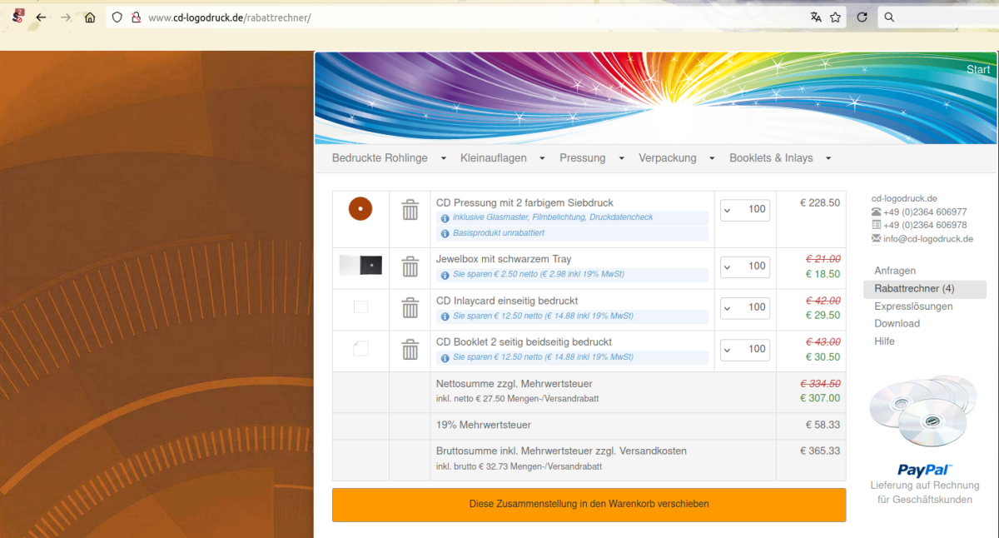
Task: Click the info@cd-logodruck.de email link
Action: click(x=928, y=239)
